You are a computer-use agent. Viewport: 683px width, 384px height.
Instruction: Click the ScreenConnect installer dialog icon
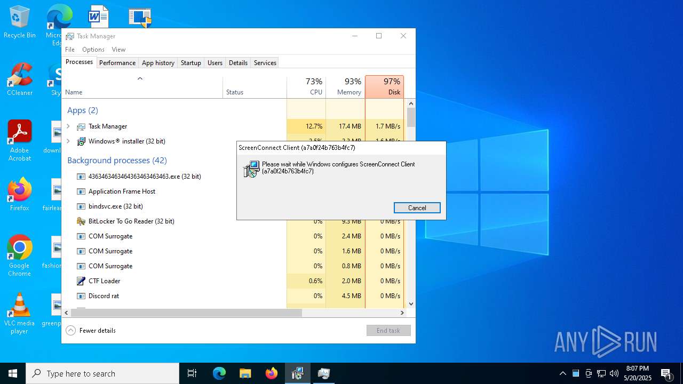click(251, 169)
